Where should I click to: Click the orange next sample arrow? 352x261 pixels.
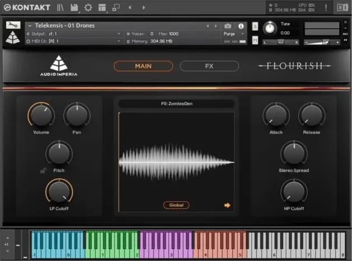click(227, 205)
